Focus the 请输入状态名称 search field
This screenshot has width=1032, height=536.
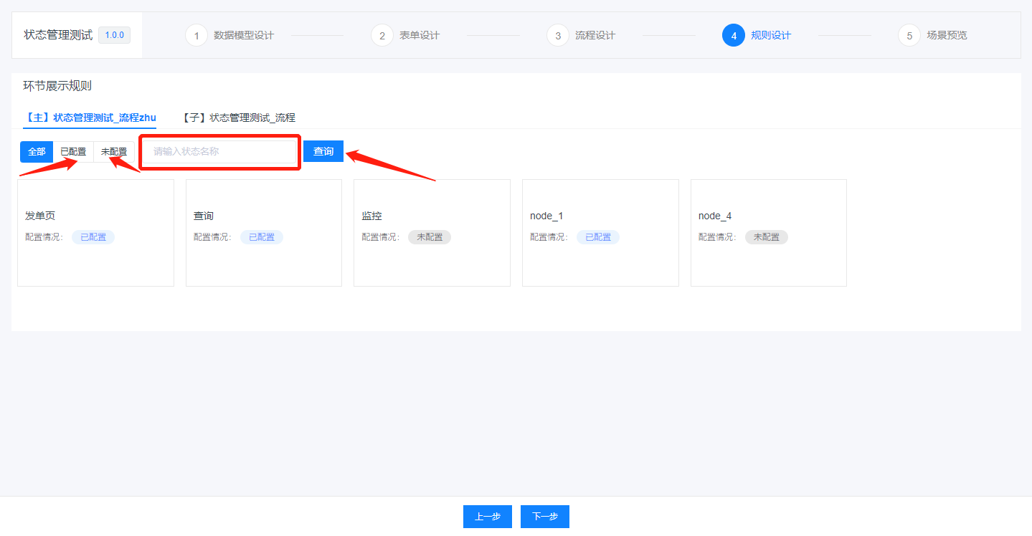tap(219, 152)
